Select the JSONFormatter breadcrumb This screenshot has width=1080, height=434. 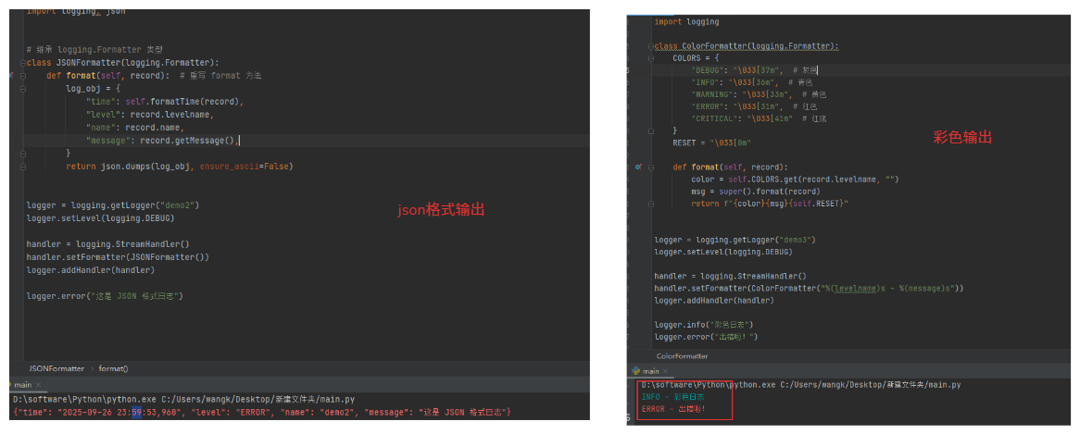point(56,368)
